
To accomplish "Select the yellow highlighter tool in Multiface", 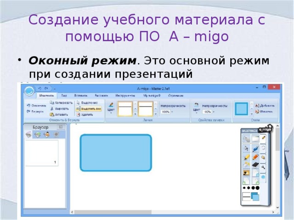I will tap(246, 157).
